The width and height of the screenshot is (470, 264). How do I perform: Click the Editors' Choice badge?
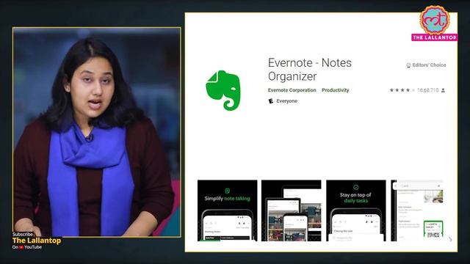click(x=426, y=65)
